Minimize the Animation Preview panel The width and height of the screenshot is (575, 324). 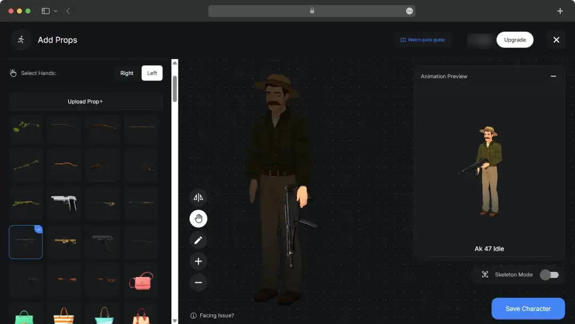pyautogui.click(x=553, y=76)
